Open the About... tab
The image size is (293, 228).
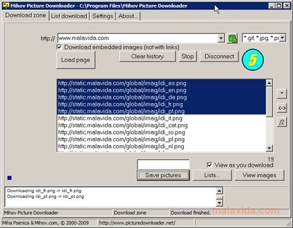tap(128, 16)
